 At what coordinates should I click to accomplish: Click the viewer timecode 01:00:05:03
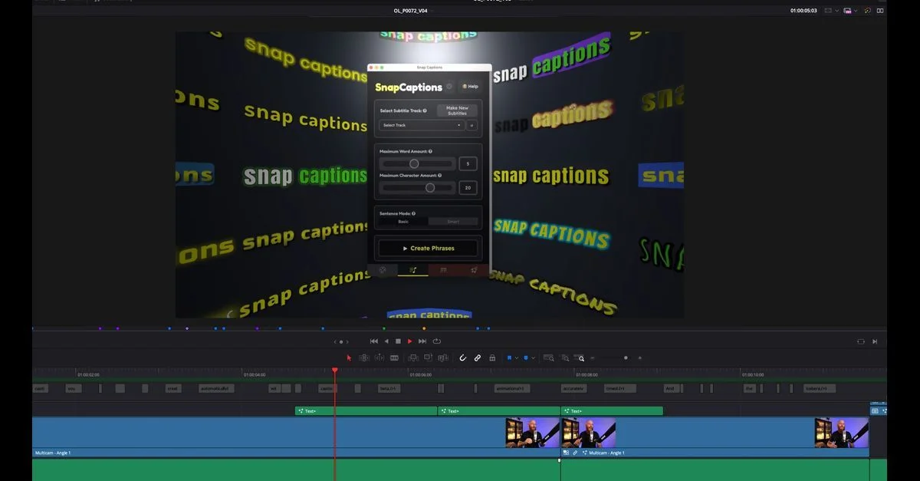[803, 11]
